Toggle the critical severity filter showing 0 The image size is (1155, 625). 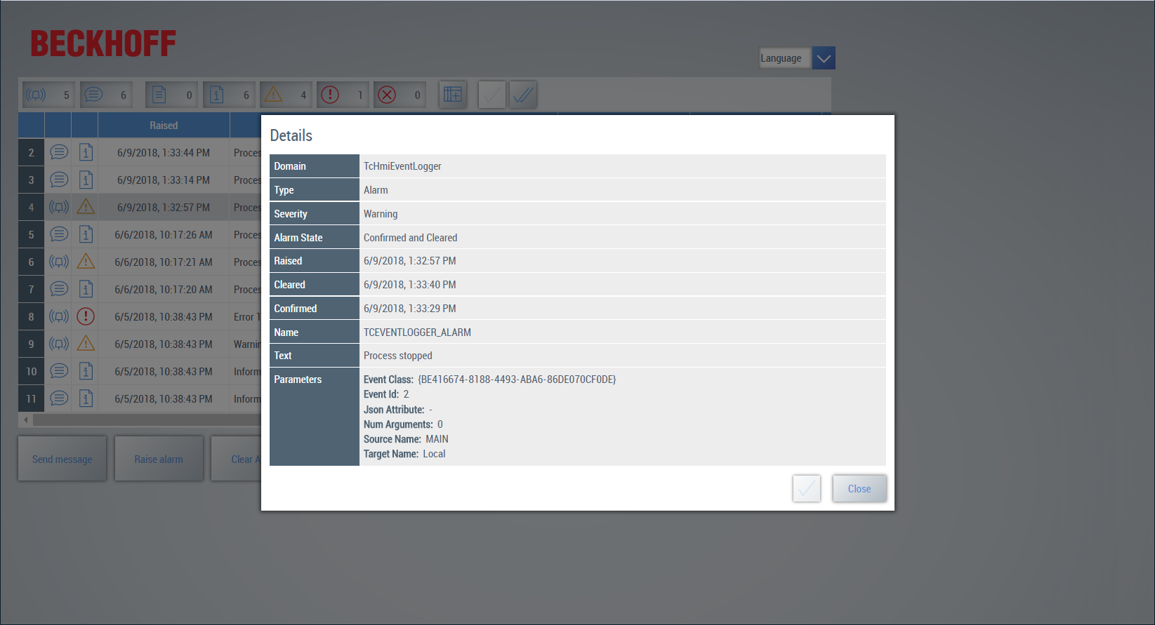[x=400, y=95]
